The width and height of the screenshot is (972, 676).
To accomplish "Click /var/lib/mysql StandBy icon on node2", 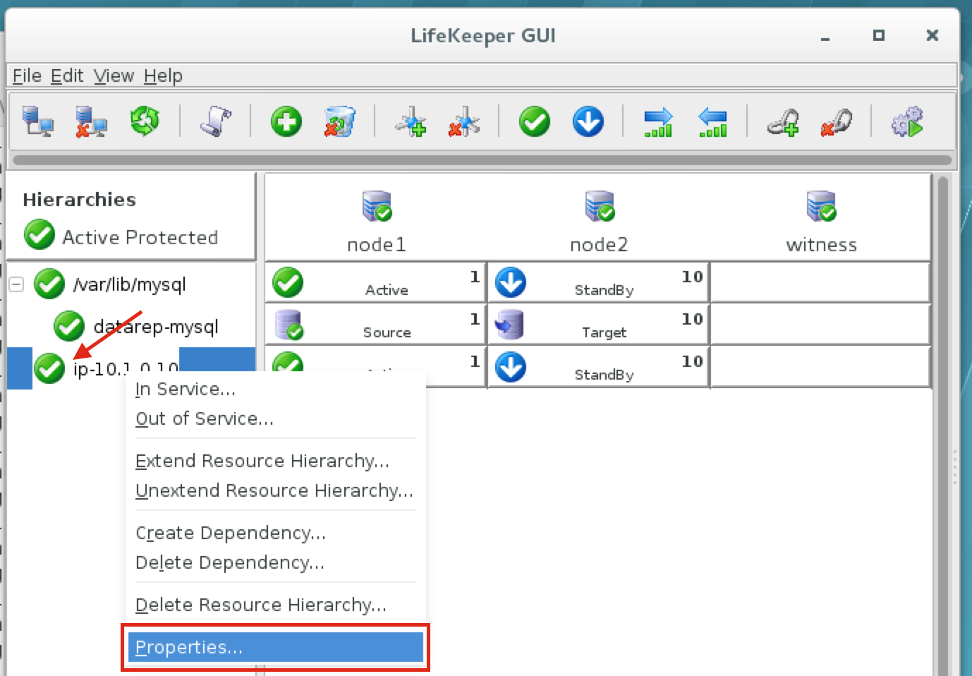I will click(511, 283).
